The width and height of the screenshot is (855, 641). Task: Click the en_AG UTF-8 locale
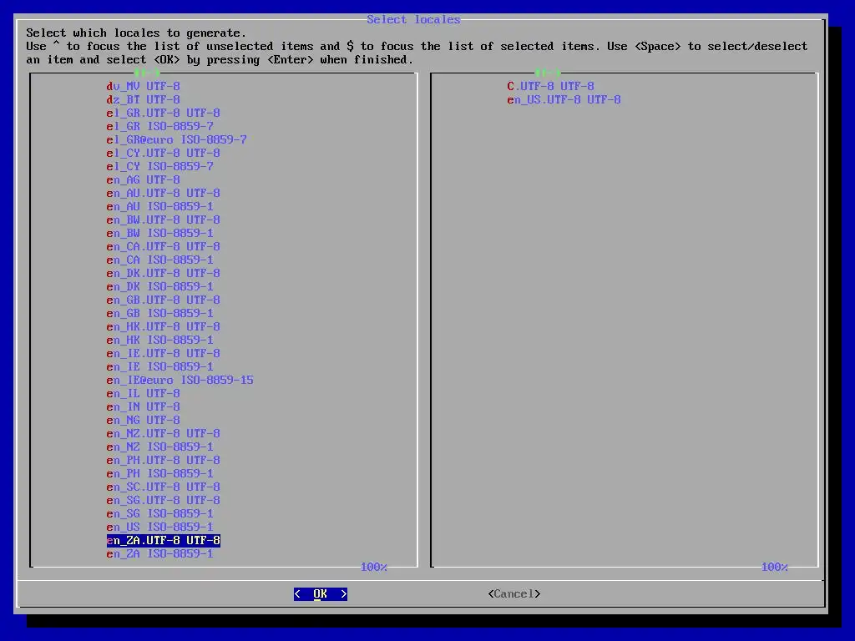click(x=144, y=179)
